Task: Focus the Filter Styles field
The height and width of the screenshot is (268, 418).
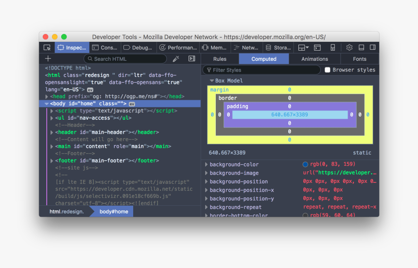Action: [261, 70]
